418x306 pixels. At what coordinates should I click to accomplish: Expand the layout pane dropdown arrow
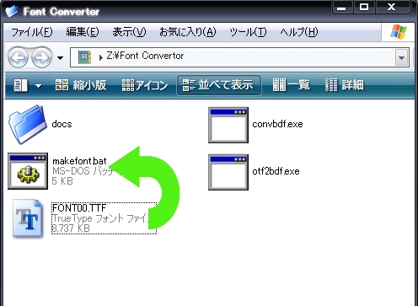click(x=39, y=85)
